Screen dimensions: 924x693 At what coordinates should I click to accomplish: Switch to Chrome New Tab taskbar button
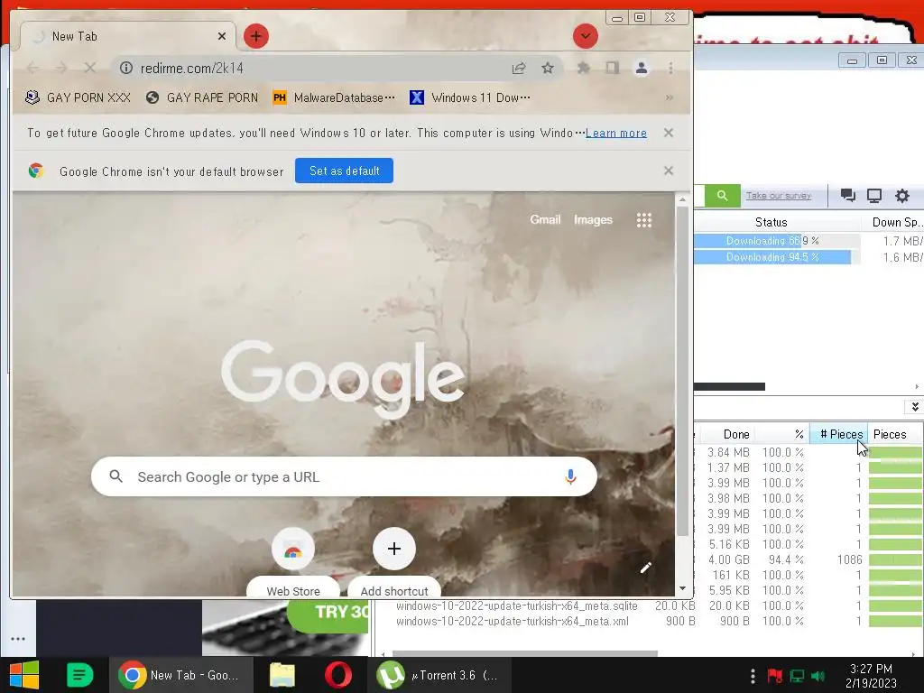[x=180, y=675]
